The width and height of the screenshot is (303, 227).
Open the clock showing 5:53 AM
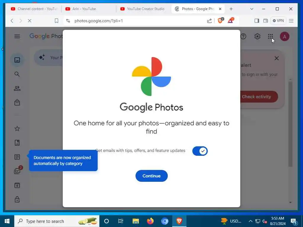[x=278, y=221]
